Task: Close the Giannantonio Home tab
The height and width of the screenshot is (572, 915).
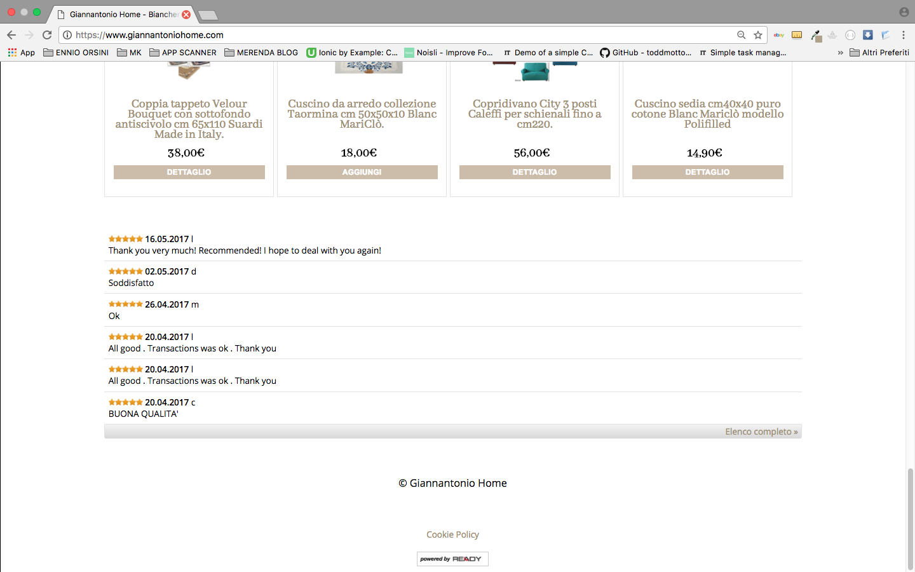Action: [186, 14]
